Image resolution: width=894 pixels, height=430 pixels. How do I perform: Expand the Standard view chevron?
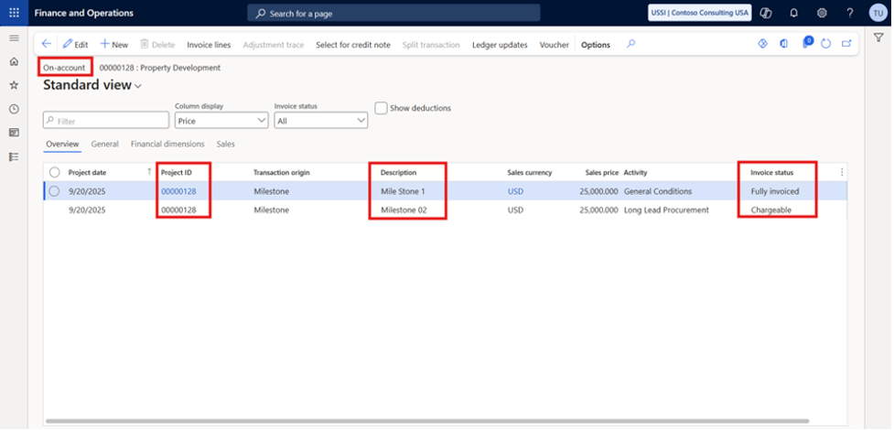[137, 87]
